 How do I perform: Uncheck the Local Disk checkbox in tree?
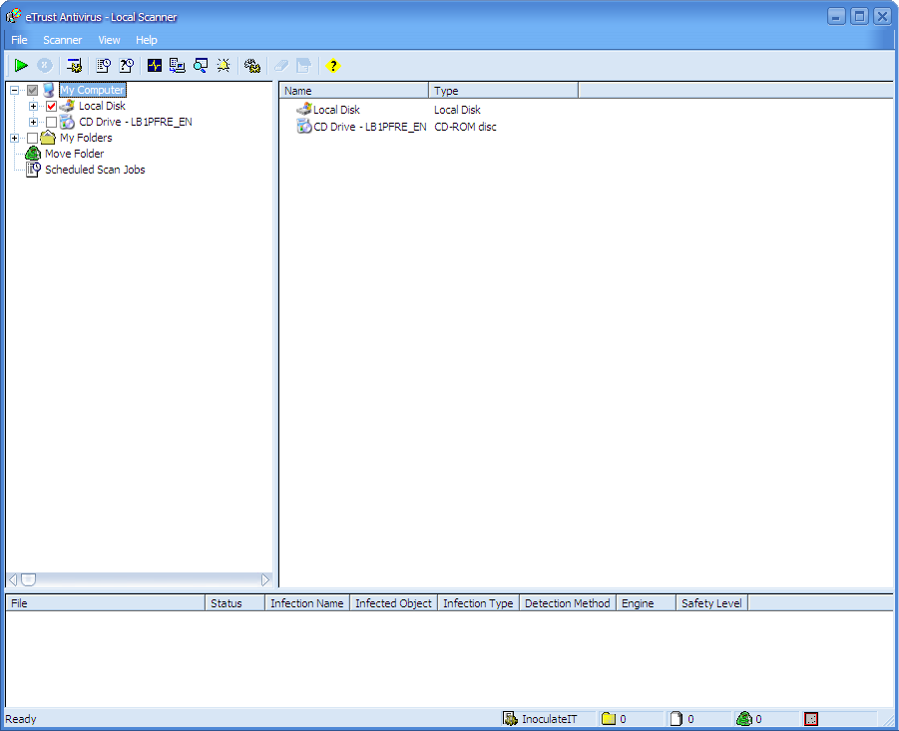51,106
